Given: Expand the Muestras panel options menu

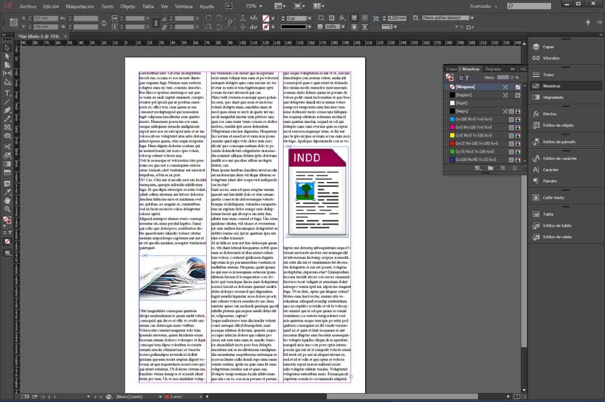Looking at the screenshot, I should click(522, 69).
